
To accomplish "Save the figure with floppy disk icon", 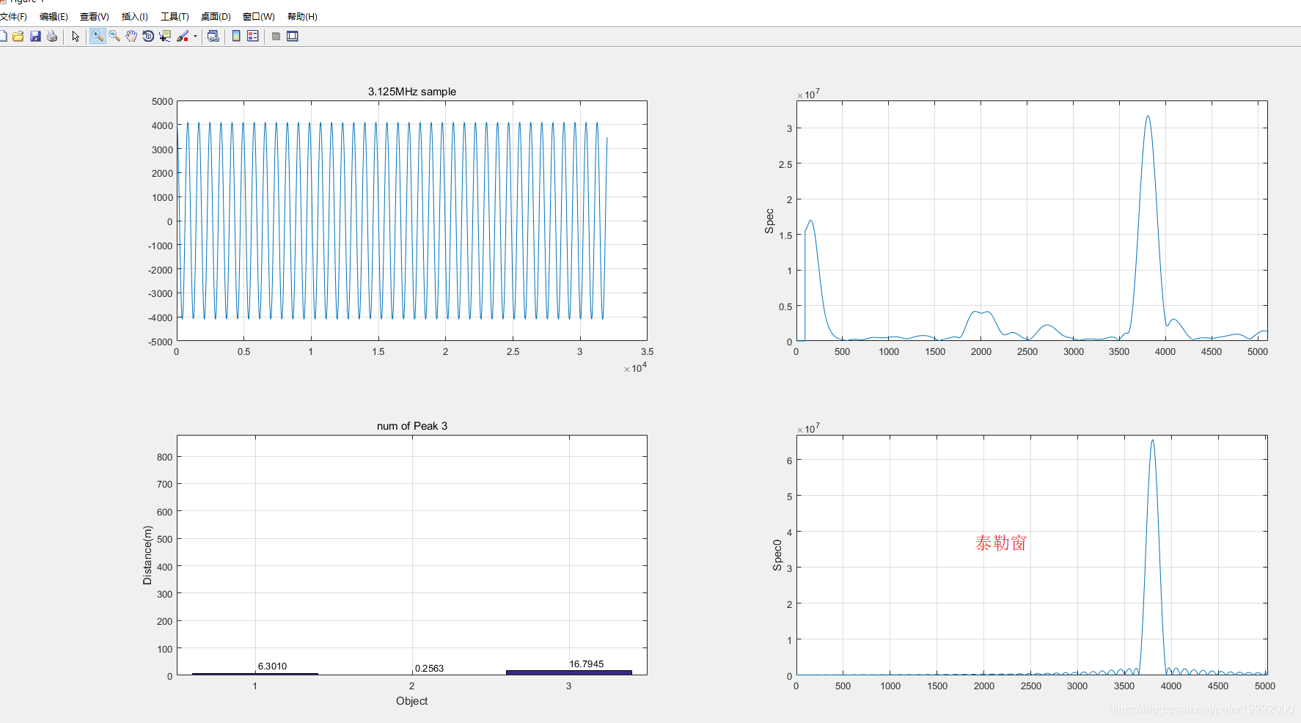I will [35, 36].
